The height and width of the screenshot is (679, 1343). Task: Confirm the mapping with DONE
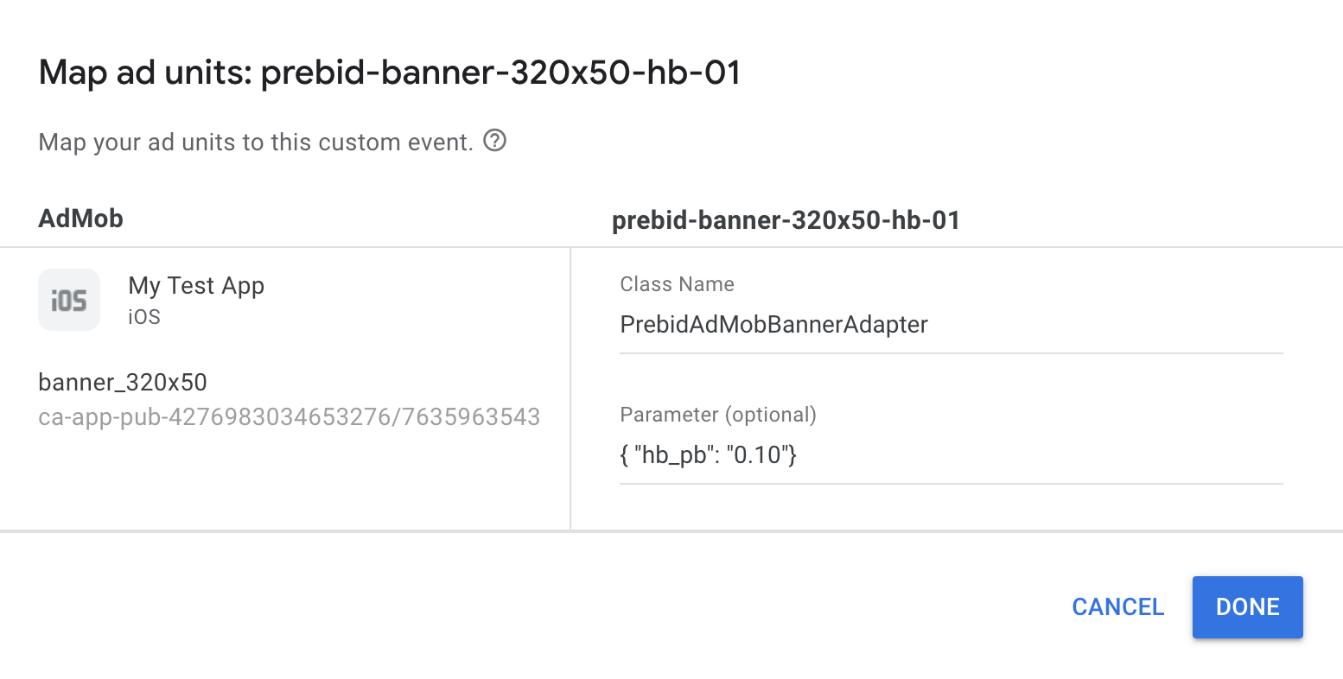pyautogui.click(x=1247, y=606)
